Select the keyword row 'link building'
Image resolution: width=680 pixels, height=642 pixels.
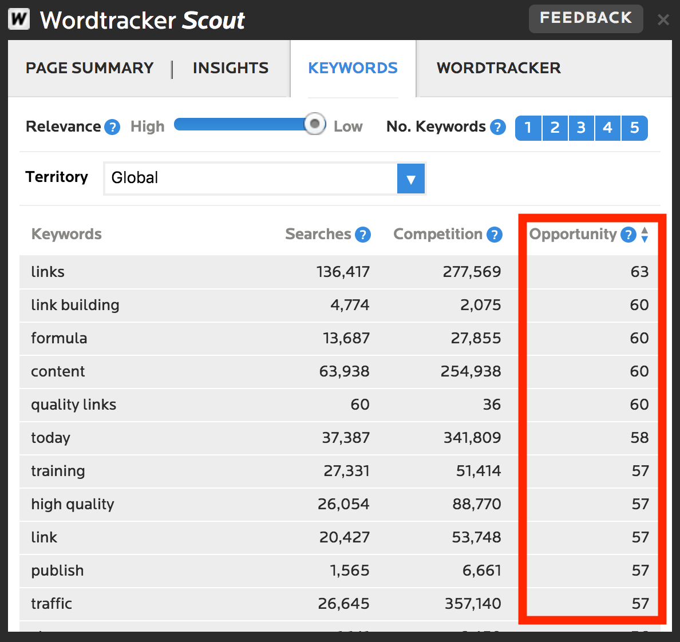(x=75, y=305)
